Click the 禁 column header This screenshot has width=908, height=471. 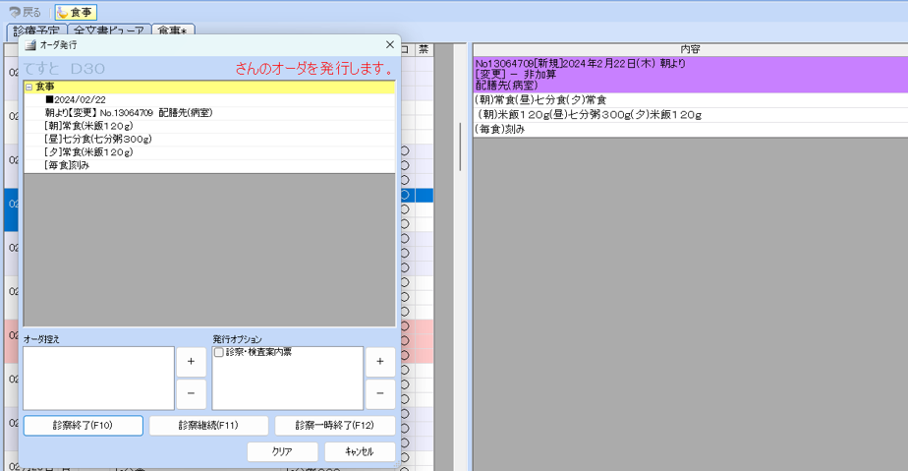click(x=424, y=50)
